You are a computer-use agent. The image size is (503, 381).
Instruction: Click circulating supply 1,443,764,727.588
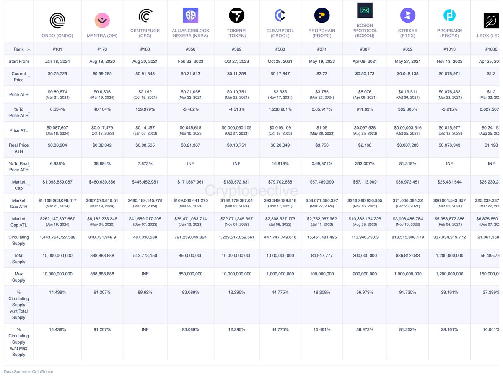click(57, 237)
